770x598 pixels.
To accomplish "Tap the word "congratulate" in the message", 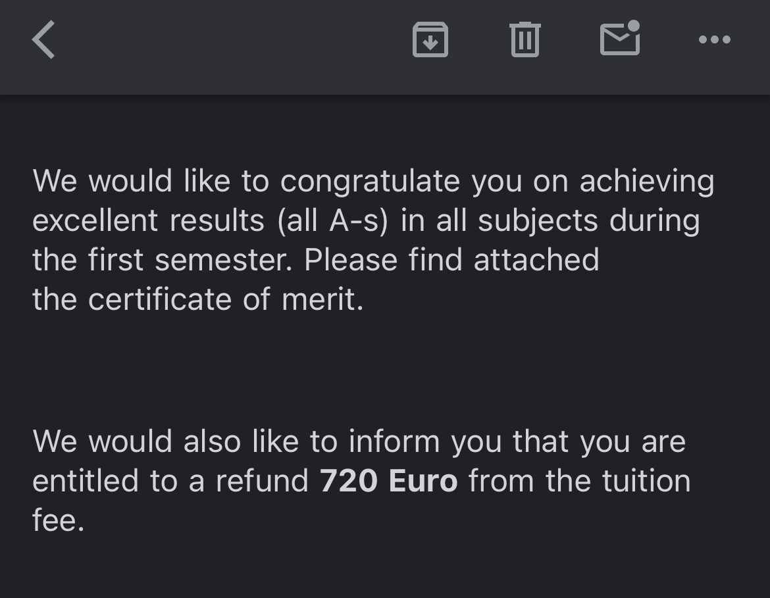I will pos(369,182).
